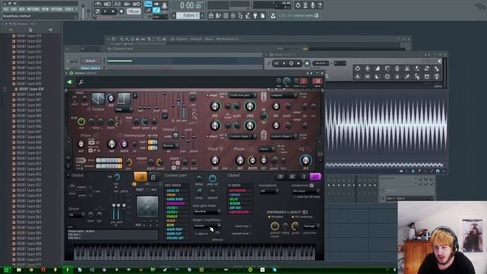The width and height of the screenshot is (487, 274).
Task: Select VDUB1 Snare 045 in browser
Action: [x=29, y=121]
